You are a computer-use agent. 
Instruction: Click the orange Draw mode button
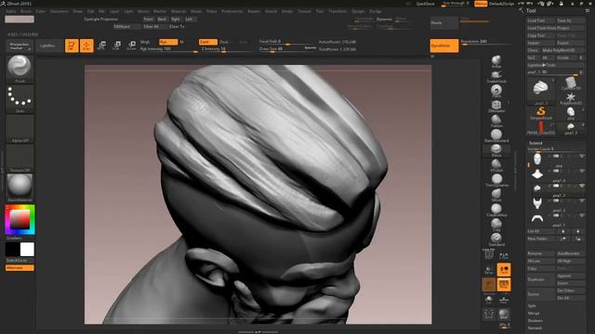coord(86,45)
